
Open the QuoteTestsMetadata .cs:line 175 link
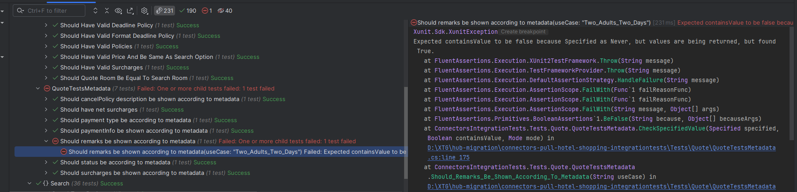coord(449,157)
